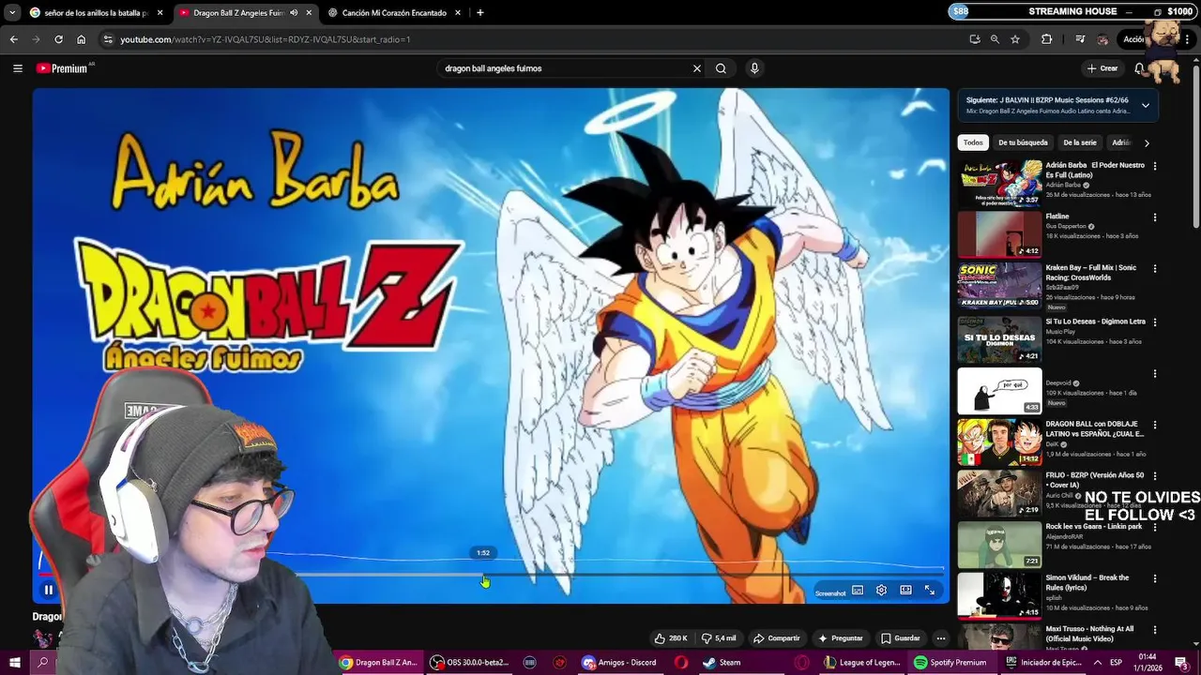Open Spotify Premium from taskbar
This screenshot has width=1201, height=675.
[950, 662]
